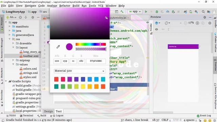Toggle the eye icon at editor top right

coord(147,22)
